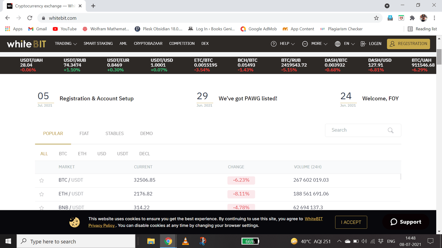Image resolution: width=442 pixels, height=248 pixels.
Task: Open Windows Start menu
Action: [x=8, y=241]
